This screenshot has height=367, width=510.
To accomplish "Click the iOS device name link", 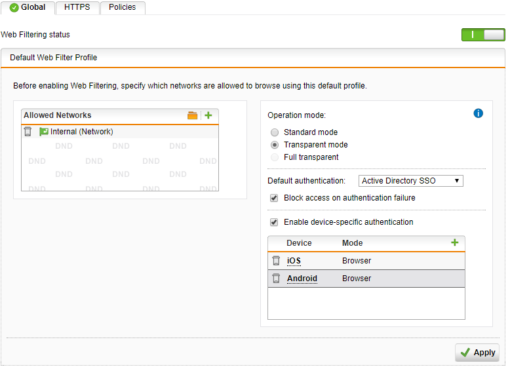I will pos(294,261).
